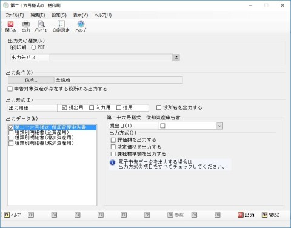Enable 評価額を出力する checkbox
The width and height of the screenshot is (291, 228).
113,140
